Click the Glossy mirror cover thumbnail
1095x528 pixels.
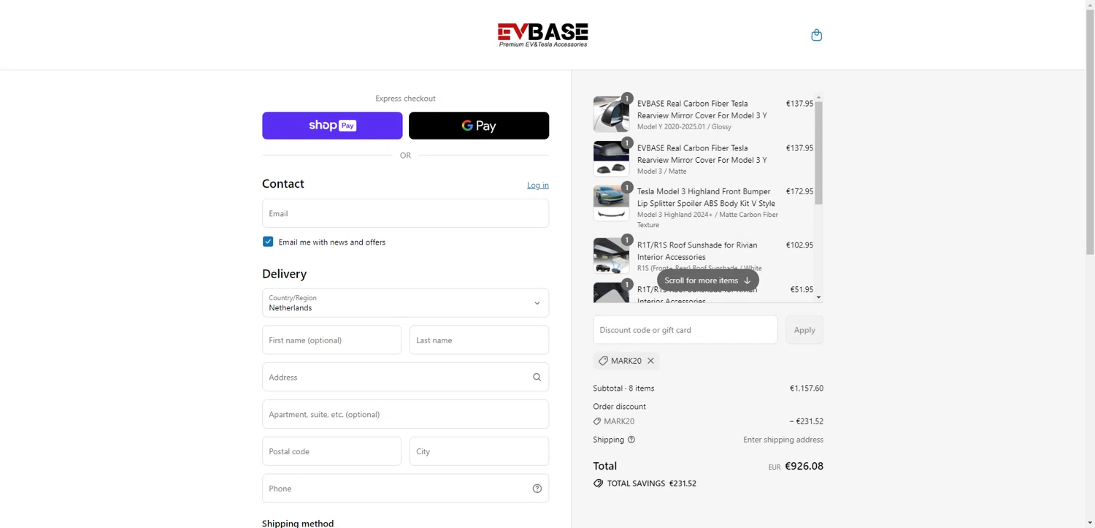pos(611,114)
